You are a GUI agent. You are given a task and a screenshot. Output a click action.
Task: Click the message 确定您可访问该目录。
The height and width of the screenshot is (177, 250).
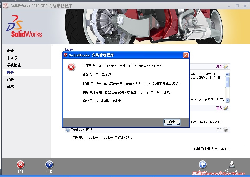click(98, 74)
